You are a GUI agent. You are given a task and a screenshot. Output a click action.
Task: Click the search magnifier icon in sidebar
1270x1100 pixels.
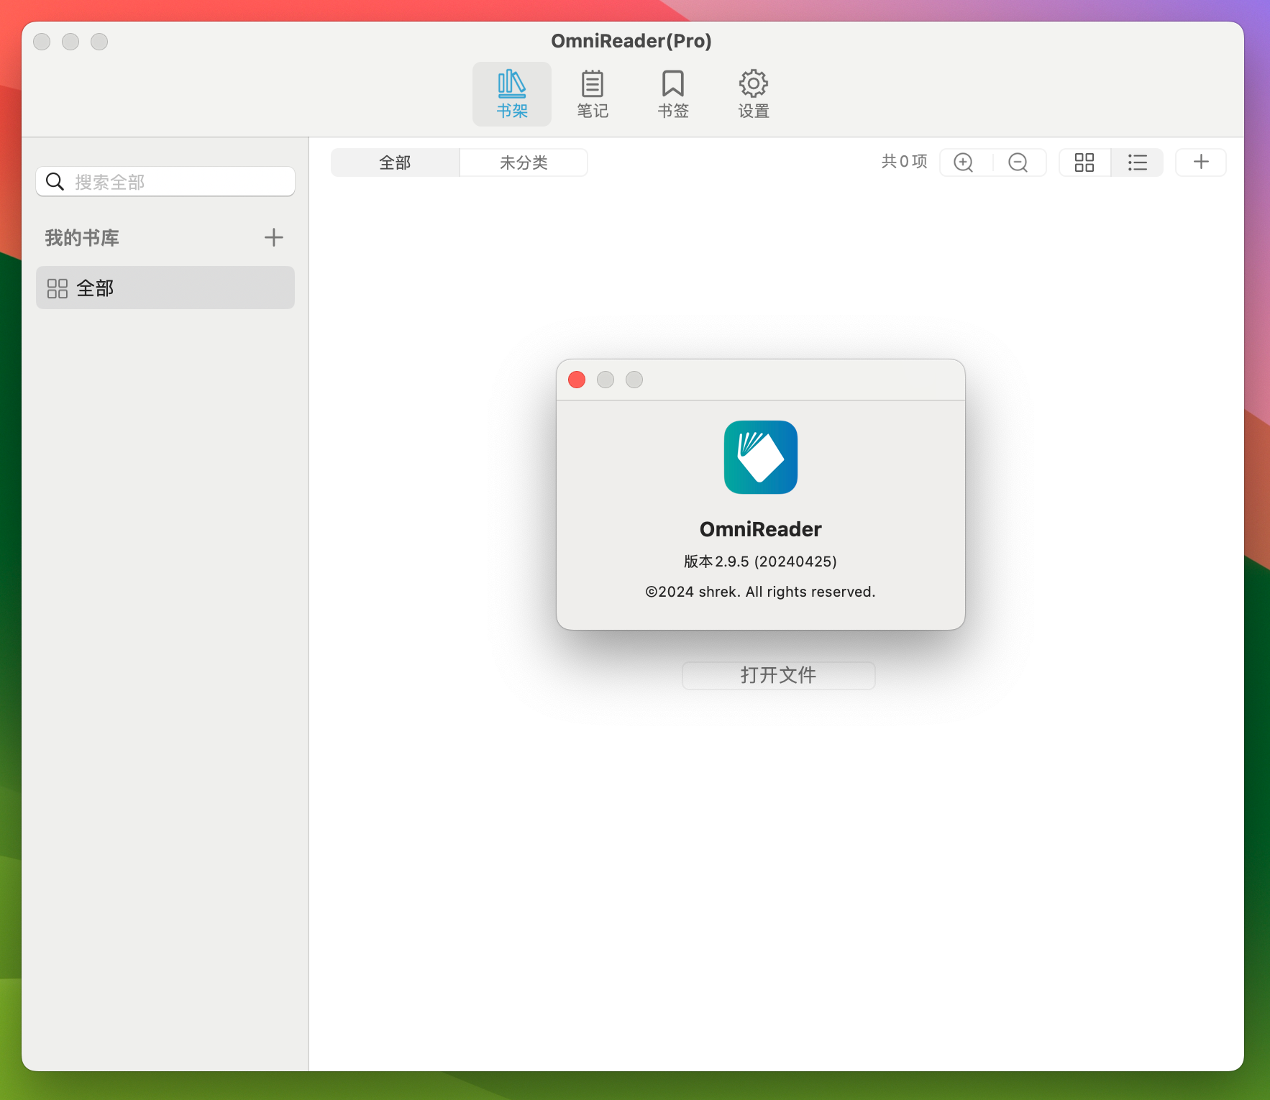click(55, 181)
